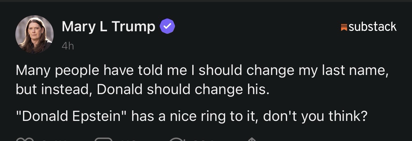
Task: Click the substack wordmark
Action: (372, 27)
